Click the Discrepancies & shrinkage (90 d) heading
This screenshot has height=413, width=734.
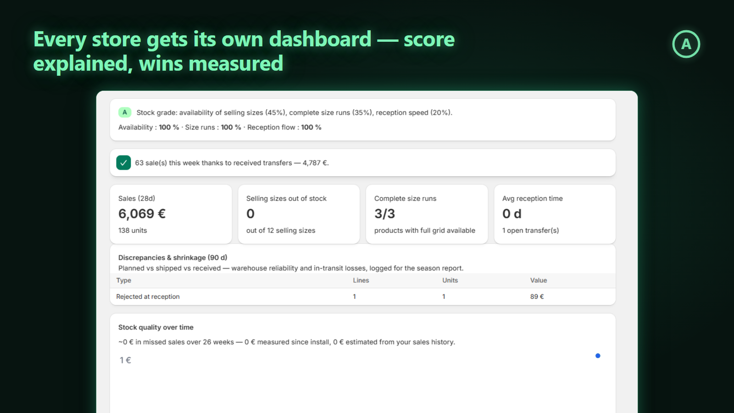pos(173,257)
